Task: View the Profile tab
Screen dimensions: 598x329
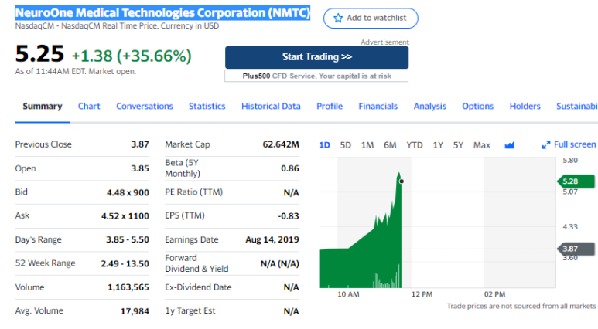Action: click(x=330, y=107)
